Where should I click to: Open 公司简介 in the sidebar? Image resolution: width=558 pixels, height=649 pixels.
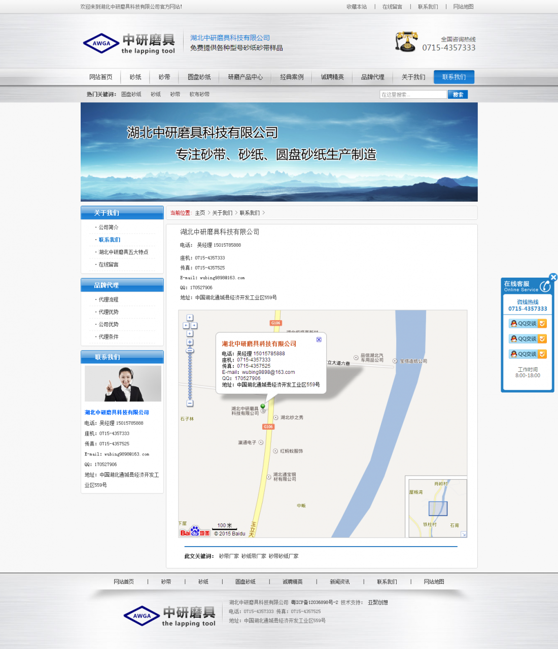[108, 227]
